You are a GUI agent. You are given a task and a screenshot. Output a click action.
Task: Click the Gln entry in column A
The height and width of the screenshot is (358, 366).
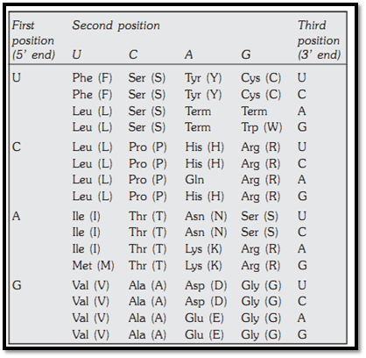tap(194, 180)
